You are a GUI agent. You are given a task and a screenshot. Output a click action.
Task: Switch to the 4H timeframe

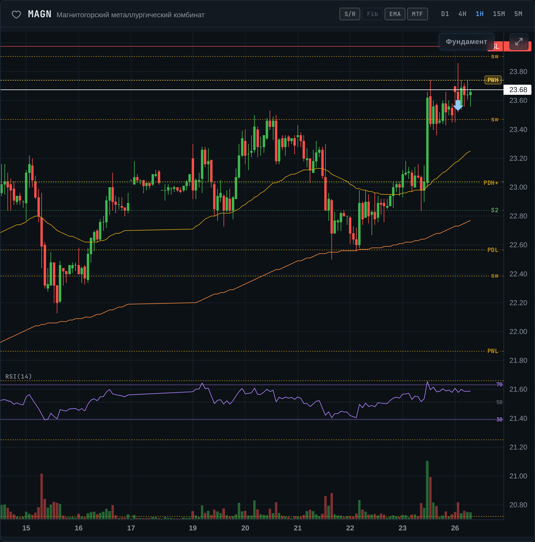click(462, 14)
